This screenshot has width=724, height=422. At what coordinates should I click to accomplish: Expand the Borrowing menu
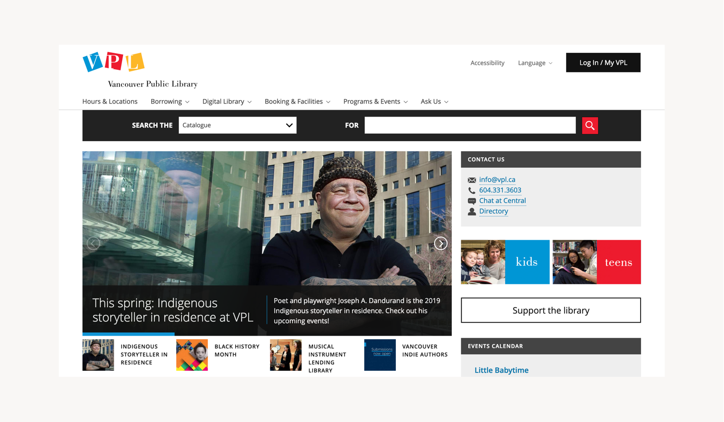click(170, 101)
